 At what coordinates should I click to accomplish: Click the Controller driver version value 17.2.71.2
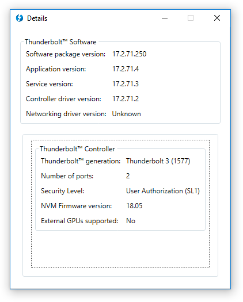[126, 99]
